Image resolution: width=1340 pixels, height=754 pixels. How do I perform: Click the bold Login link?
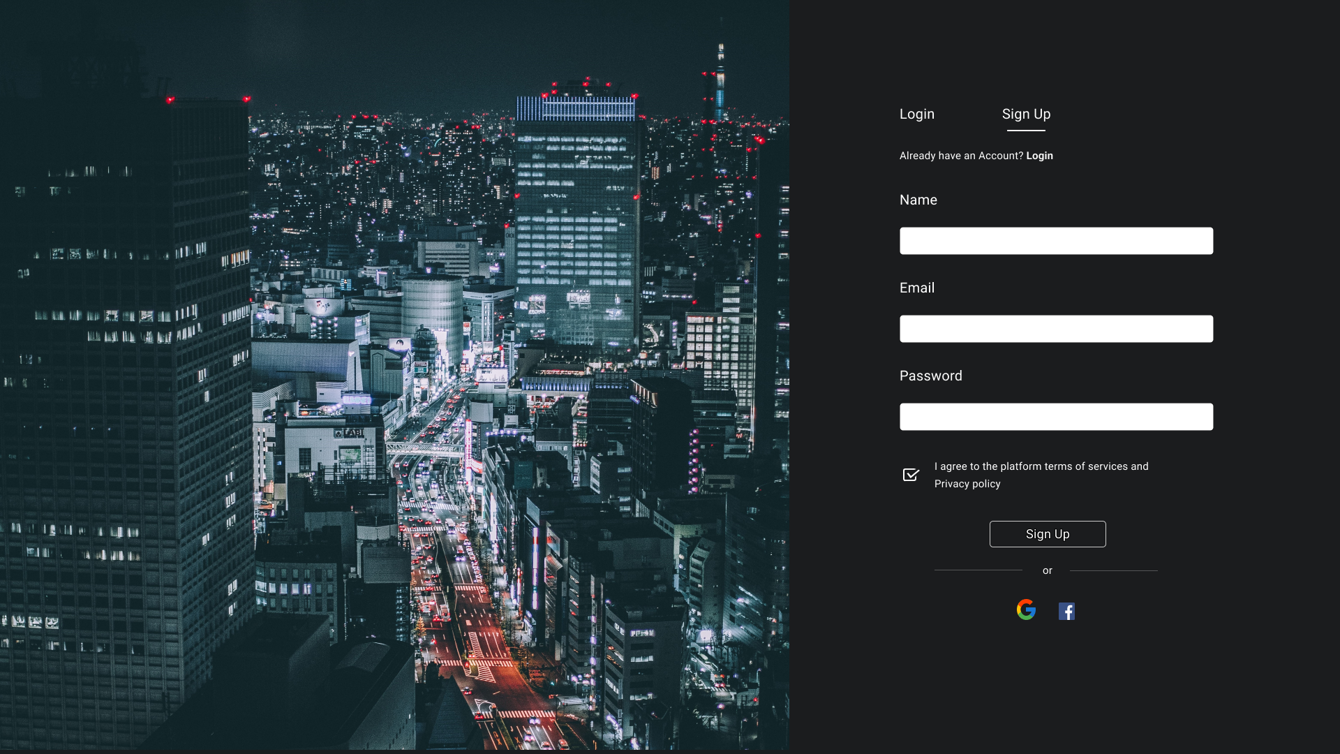click(1039, 156)
